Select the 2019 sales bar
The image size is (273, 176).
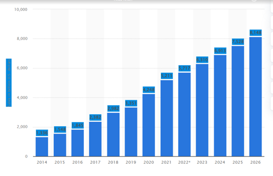(x=131, y=132)
